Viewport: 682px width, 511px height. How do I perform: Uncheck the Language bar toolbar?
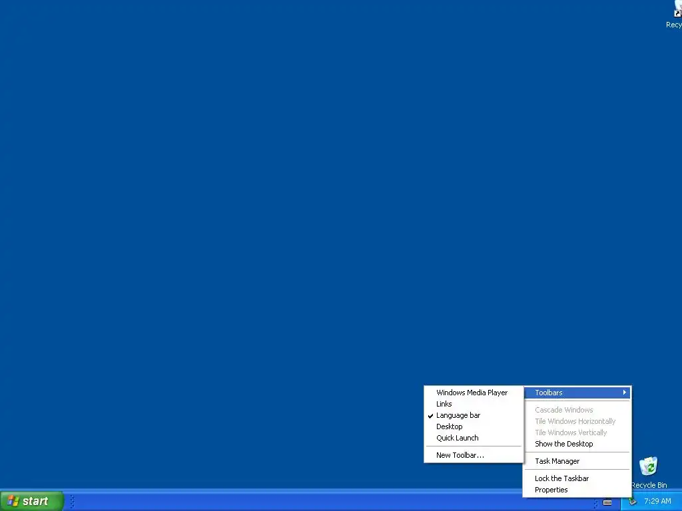[474, 415]
